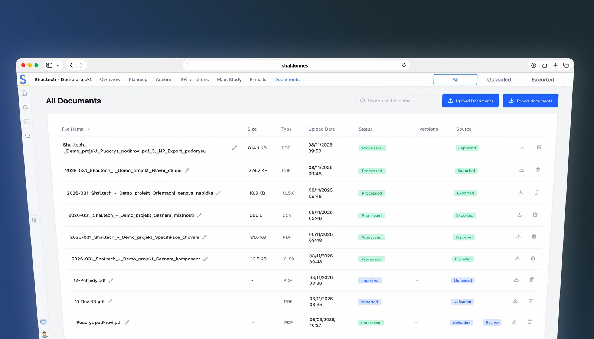
Task: Switch to the Exported filter tab
Action: (x=543, y=79)
